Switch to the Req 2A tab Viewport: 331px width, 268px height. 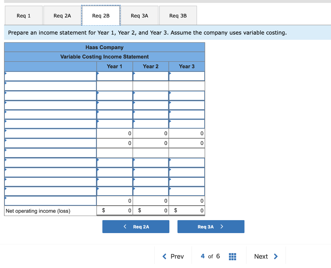coord(62,15)
